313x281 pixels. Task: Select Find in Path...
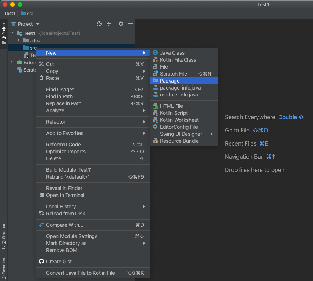point(93,96)
